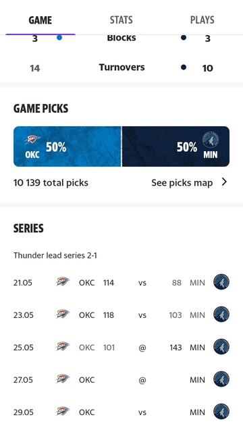Click the Thunder logo for 21.05 game
Image resolution: width=243 pixels, height=432 pixels.
tap(63, 281)
